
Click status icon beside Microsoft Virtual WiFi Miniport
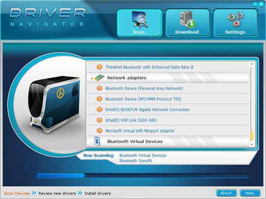100,131
